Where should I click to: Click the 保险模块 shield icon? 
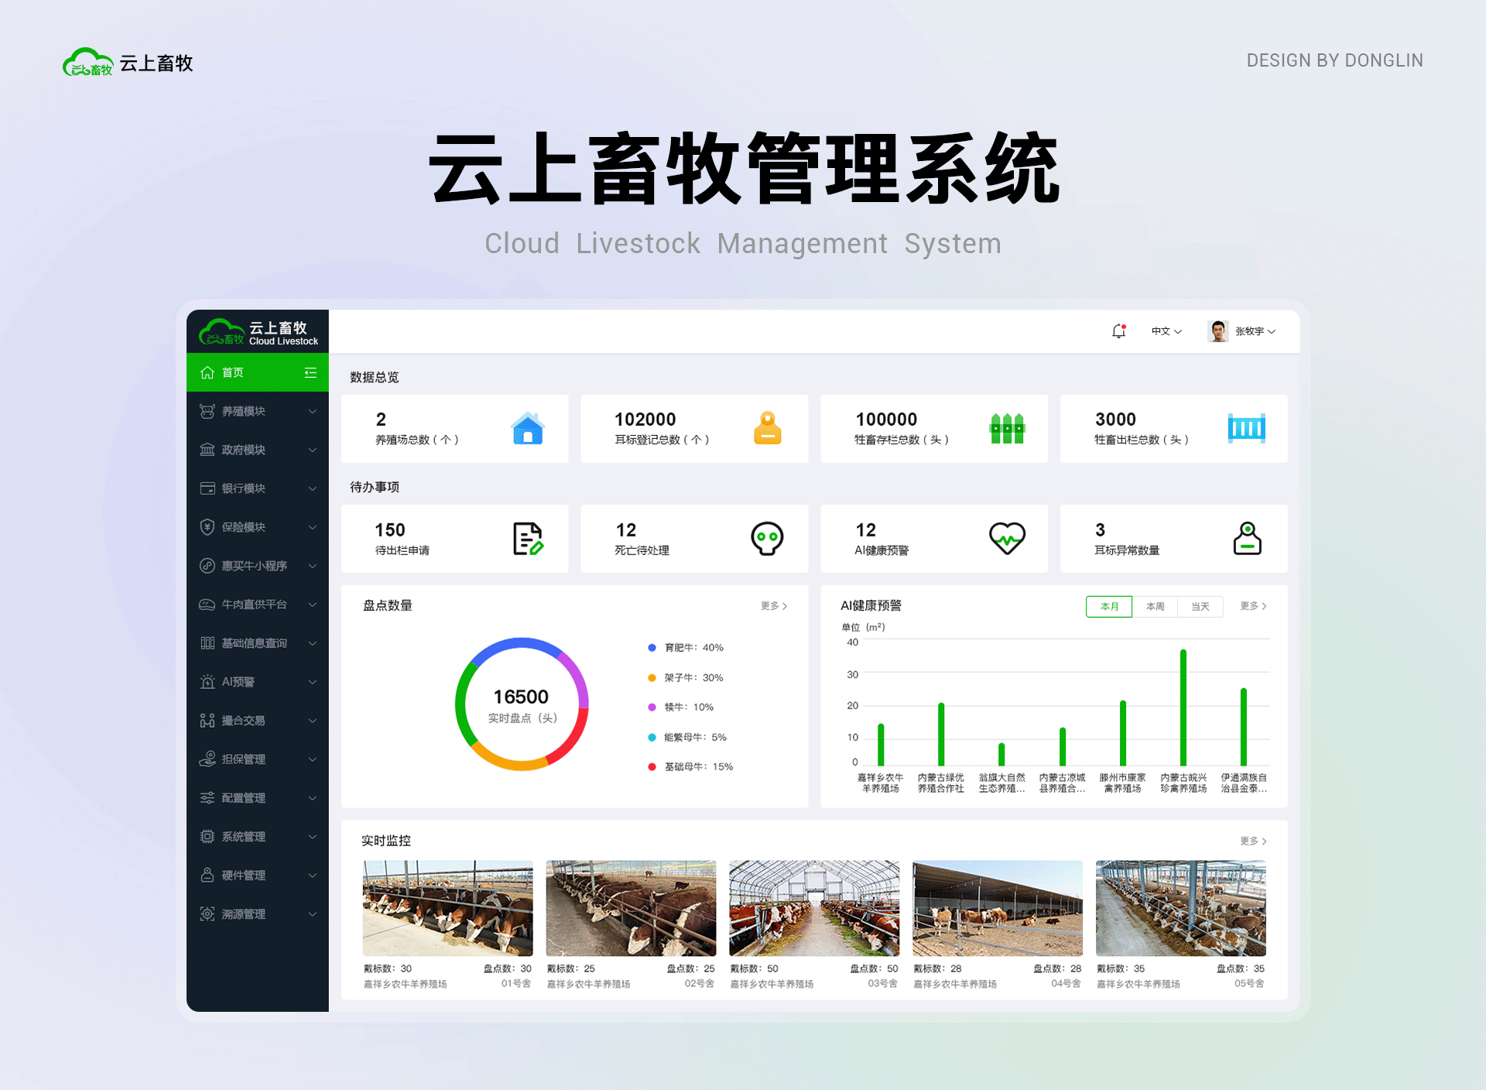click(207, 527)
